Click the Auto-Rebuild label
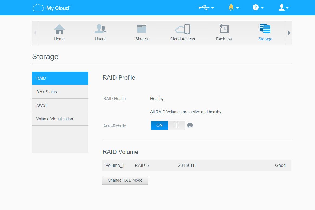Screen dimensions: 315x210 [x=115, y=126]
